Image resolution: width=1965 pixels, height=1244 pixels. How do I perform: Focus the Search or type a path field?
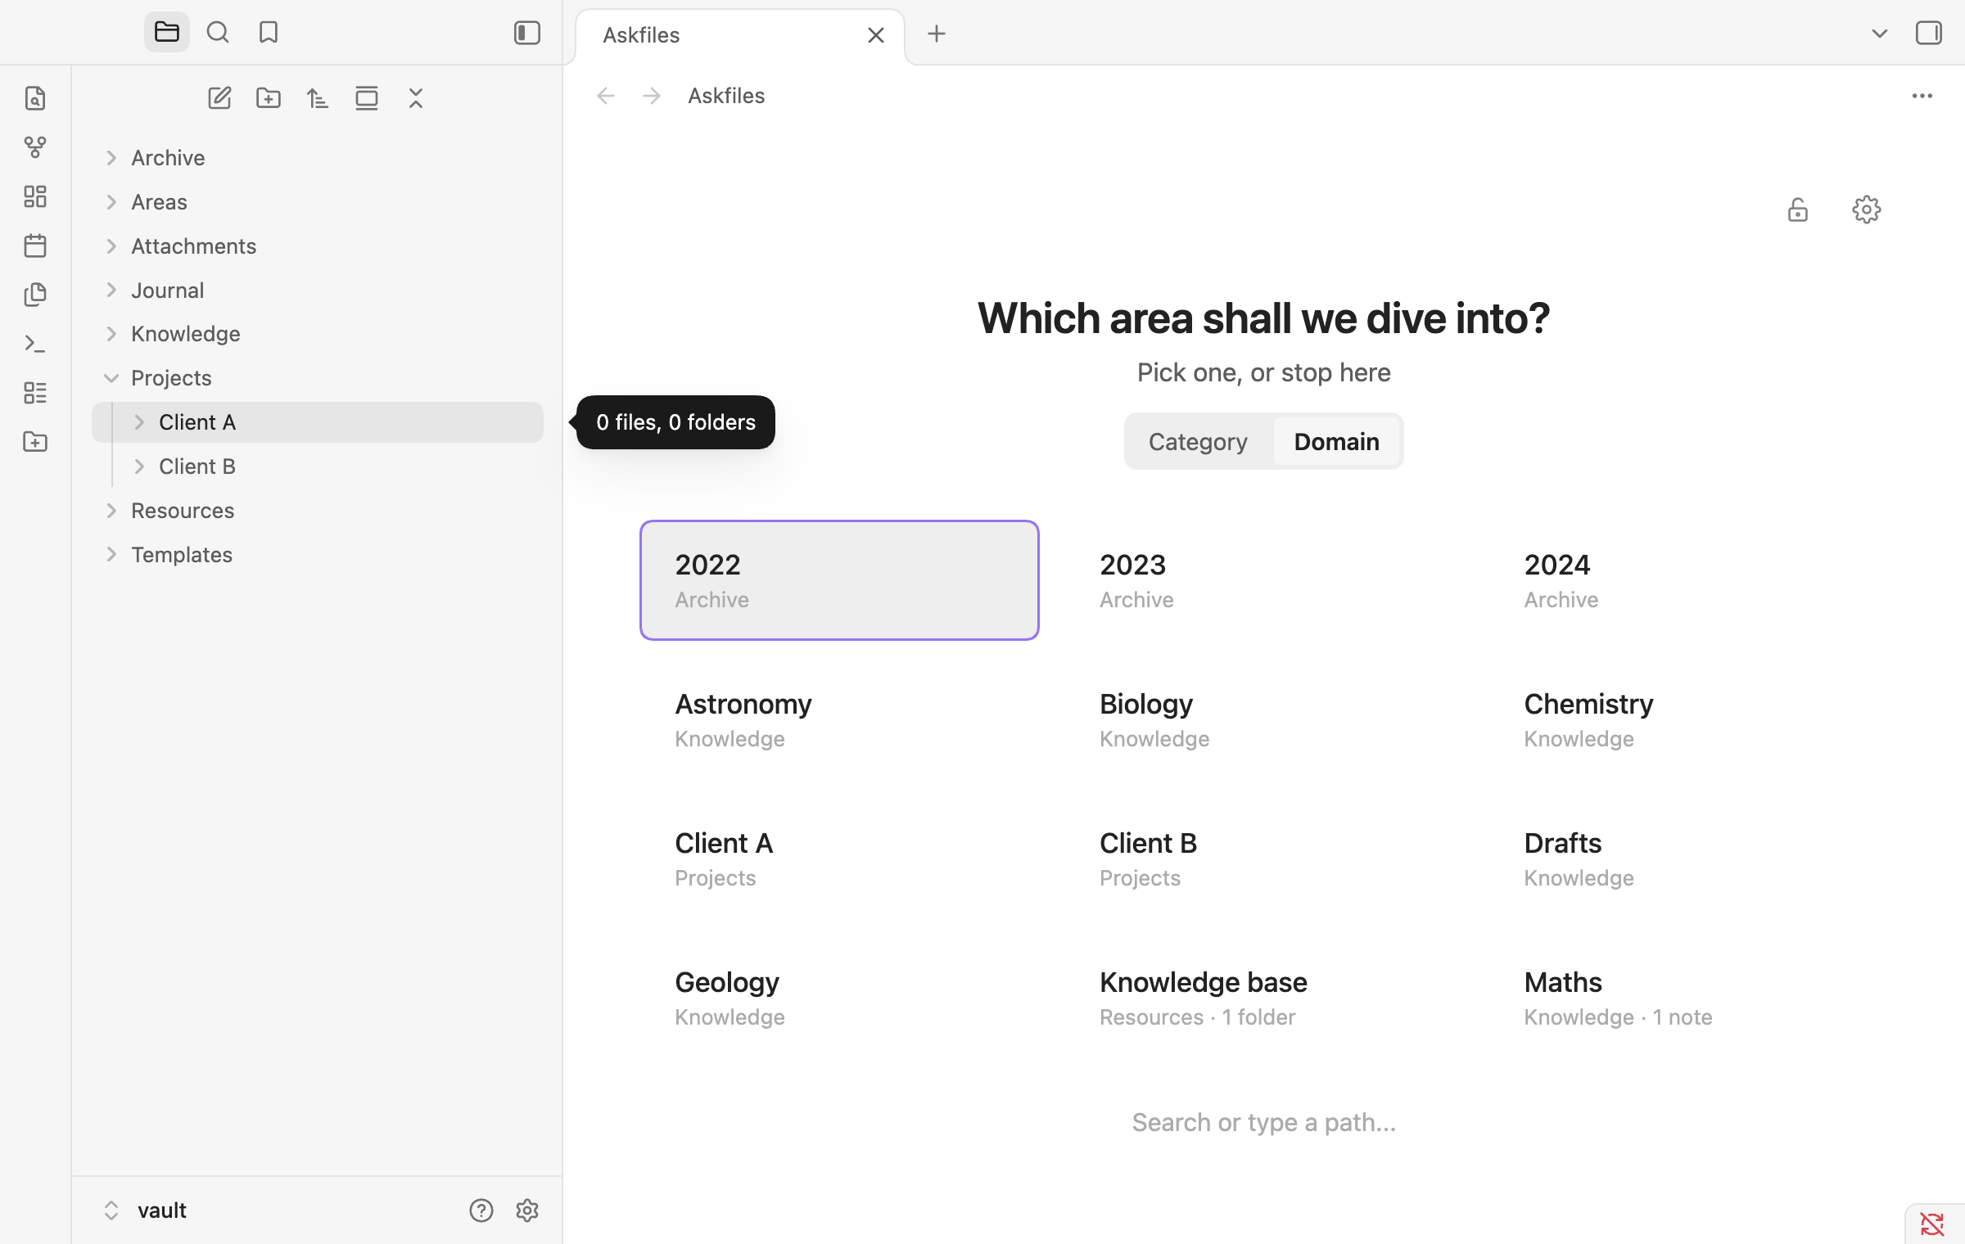pos(1264,1122)
